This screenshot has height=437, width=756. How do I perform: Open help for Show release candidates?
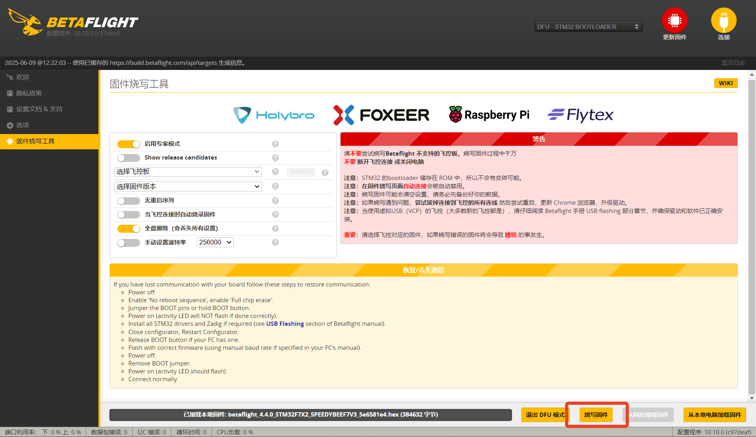click(275, 158)
